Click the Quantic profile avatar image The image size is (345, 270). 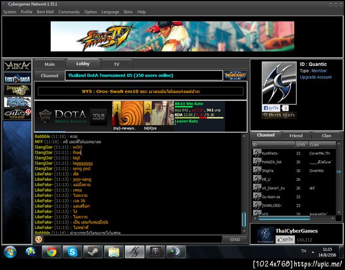279,83
